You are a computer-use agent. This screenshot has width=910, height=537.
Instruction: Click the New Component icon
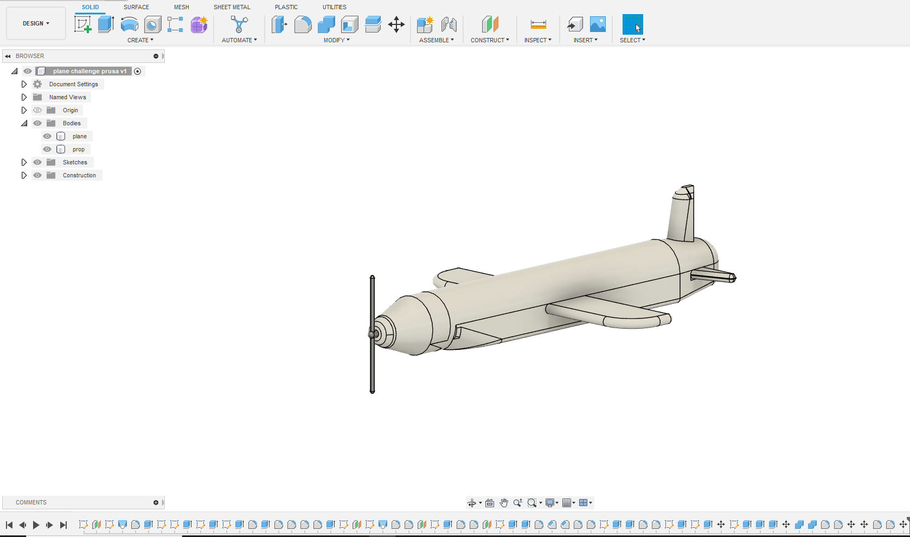pyautogui.click(x=425, y=24)
